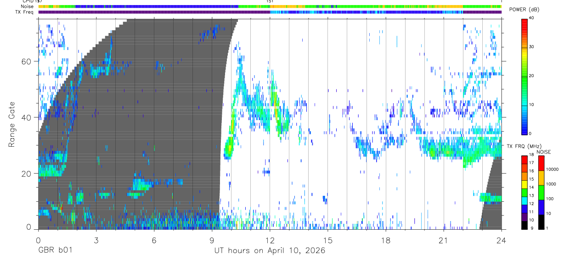This screenshot has width=564, height=260.
Task: Click the blue 10-100 NOISE legend swatch
Action: tap(541, 207)
